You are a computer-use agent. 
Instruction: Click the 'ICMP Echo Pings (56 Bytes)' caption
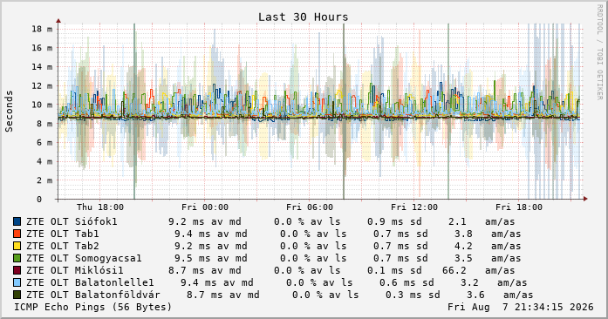click(93, 307)
